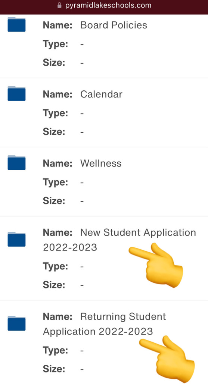Click the Type label under Board Policies

click(55, 44)
